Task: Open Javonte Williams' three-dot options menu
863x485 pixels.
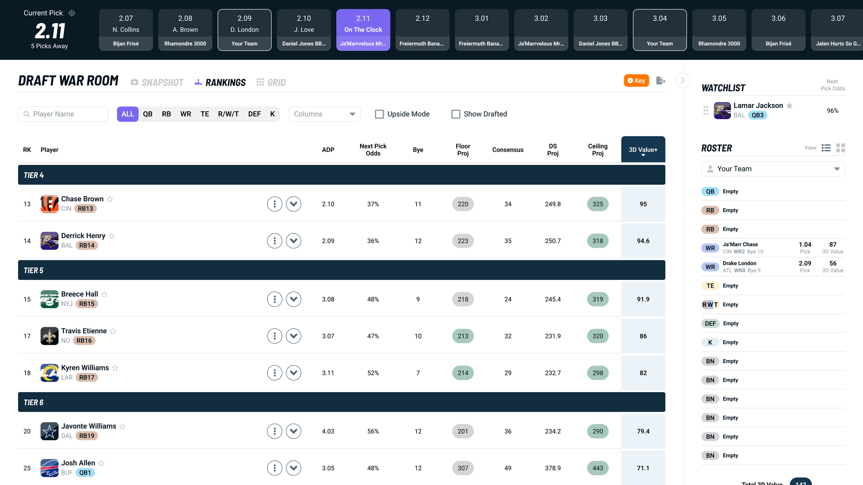Action: 275,431
